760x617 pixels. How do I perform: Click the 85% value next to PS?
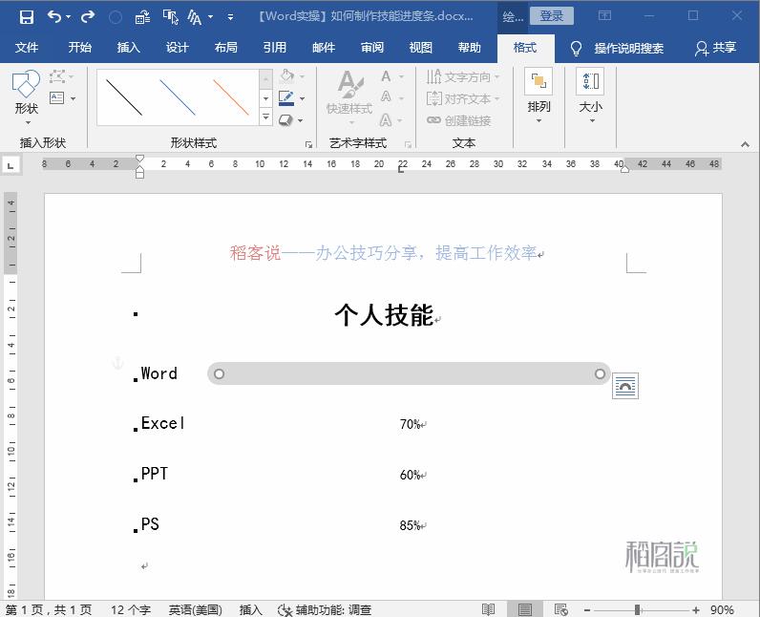click(x=410, y=525)
